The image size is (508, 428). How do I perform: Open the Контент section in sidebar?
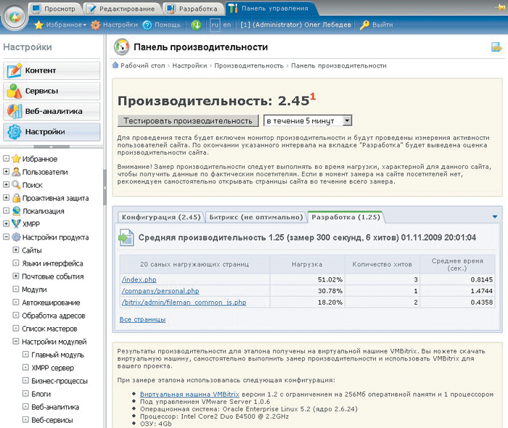click(51, 71)
